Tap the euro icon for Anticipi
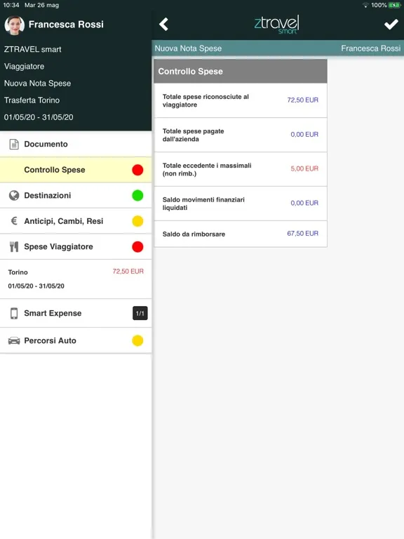404x539 pixels. pos(14,220)
